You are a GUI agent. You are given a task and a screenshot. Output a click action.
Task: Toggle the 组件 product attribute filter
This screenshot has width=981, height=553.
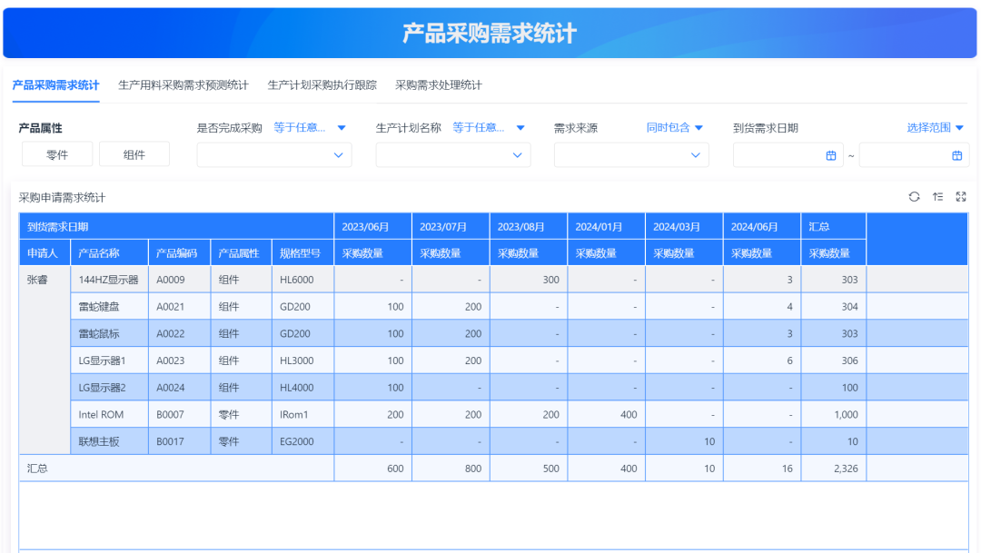pyautogui.click(x=134, y=155)
